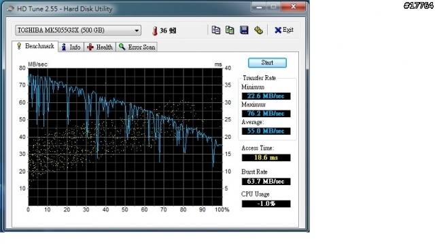This screenshot has height=244, width=435.
Task: Close the HD Tune window
Action: tap(293, 7)
